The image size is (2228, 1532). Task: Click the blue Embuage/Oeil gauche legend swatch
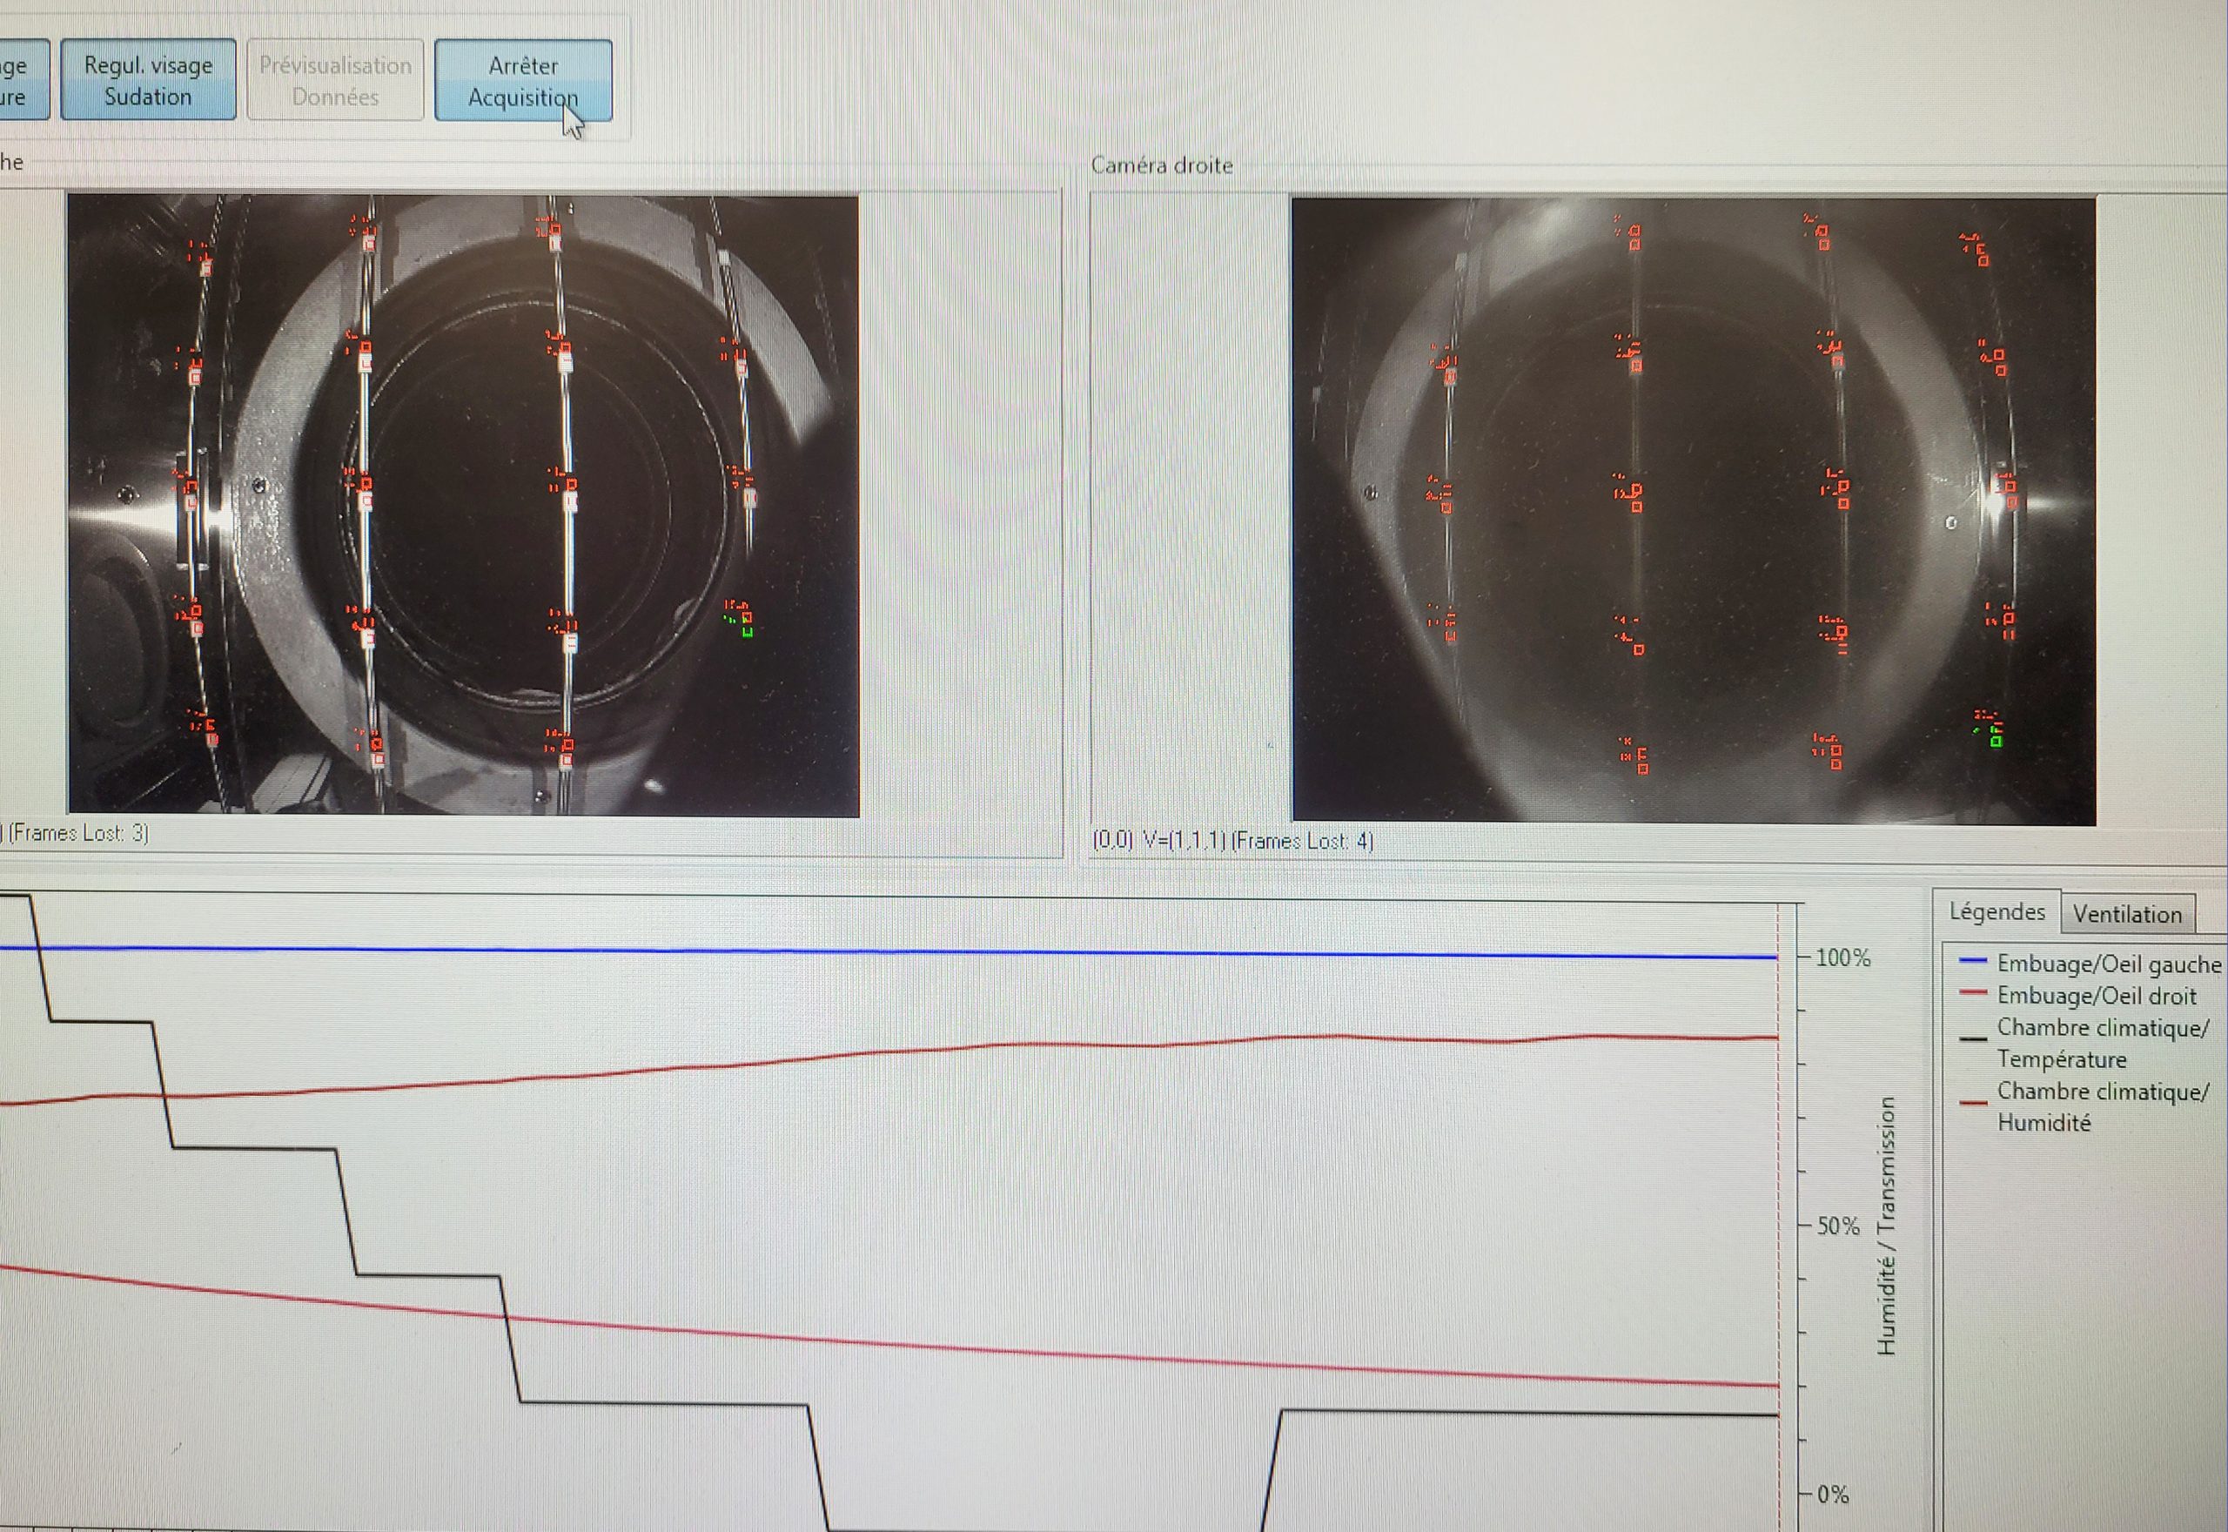pos(1972,961)
